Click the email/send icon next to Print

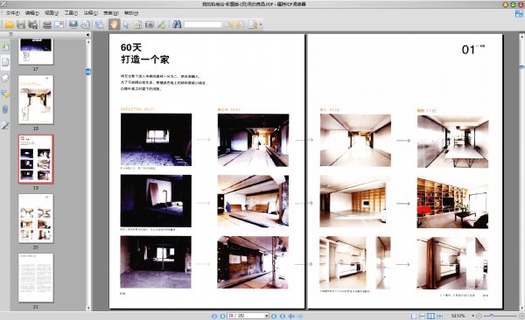(x=59, y=24)
